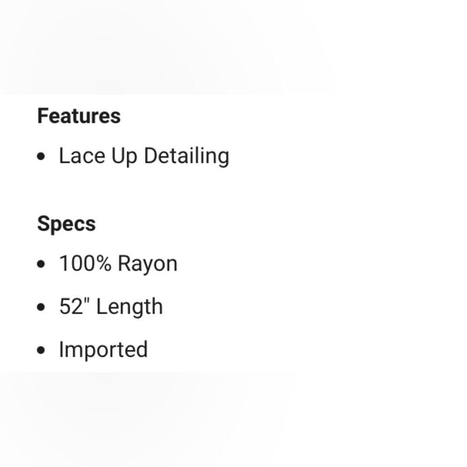Select the 100% Rayon list item
This screenshot has width=467, height=467.
tap(118, 264)
